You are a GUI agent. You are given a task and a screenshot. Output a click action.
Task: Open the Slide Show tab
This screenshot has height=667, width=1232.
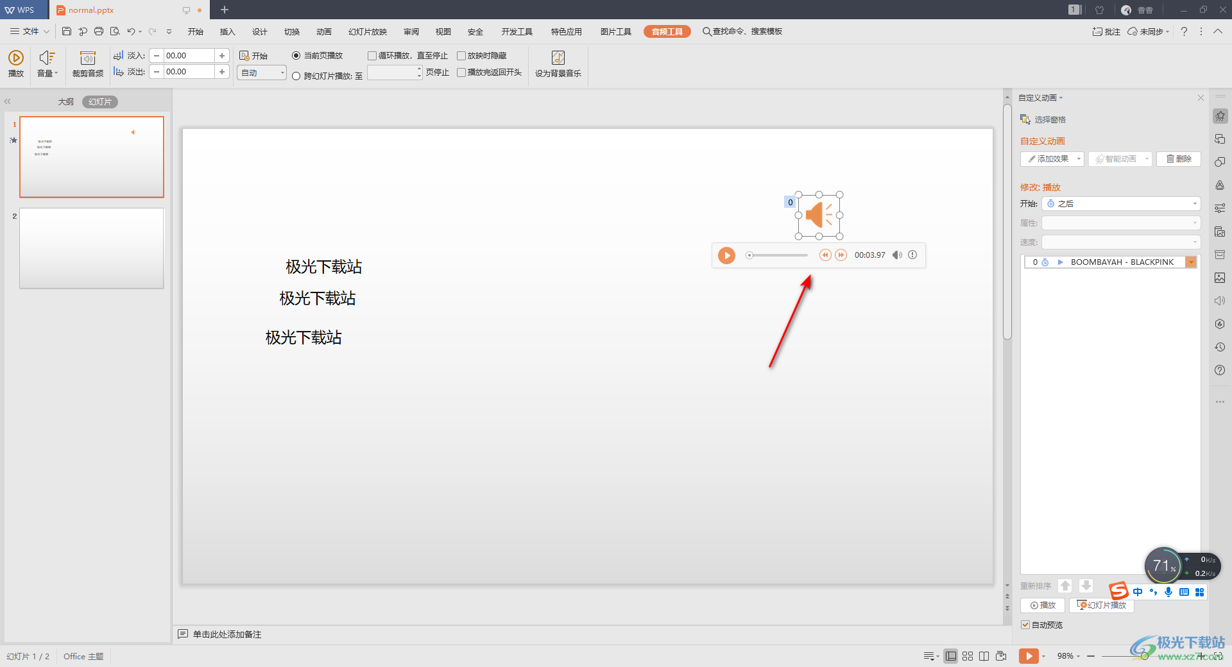[x=368, y=31]
